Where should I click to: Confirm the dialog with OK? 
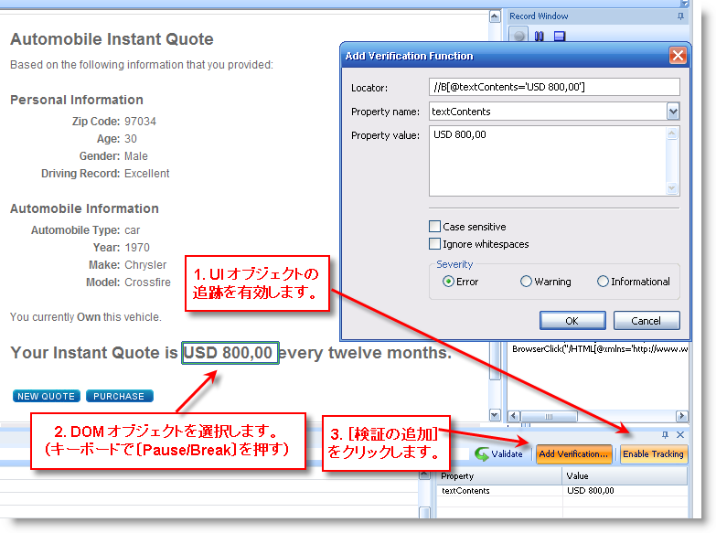coord(572,321)
